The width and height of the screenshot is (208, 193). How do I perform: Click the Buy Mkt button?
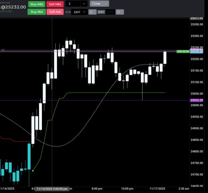coord(37,4)
